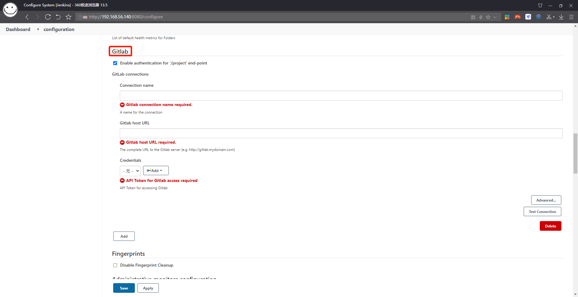Click the smiley face browser avatar
This screenshot has height=297, width=578.
point(10,10)
